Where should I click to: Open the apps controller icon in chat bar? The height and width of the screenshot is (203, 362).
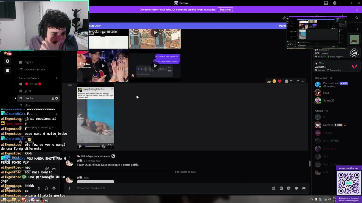tap(304, 188)
